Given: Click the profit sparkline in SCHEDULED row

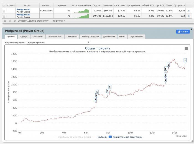Looking at the screenshot, I should [81, 11].
